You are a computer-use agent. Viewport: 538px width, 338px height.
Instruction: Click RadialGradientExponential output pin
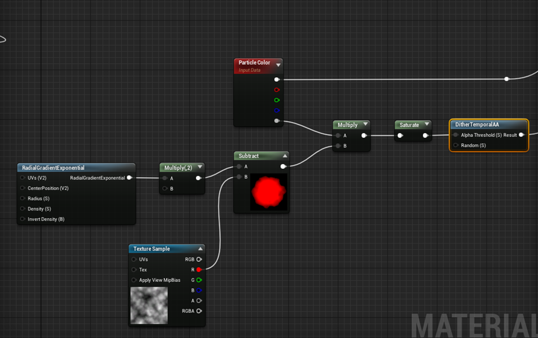[x=129, y=178]
